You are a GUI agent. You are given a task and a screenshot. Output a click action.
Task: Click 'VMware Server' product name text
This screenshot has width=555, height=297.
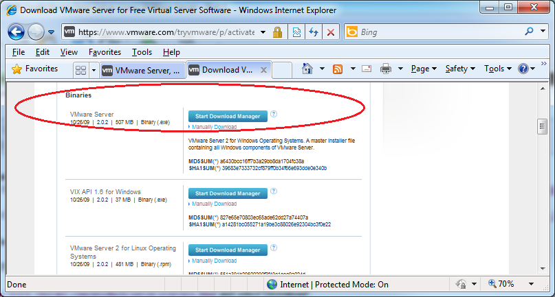tap(91, 115)
